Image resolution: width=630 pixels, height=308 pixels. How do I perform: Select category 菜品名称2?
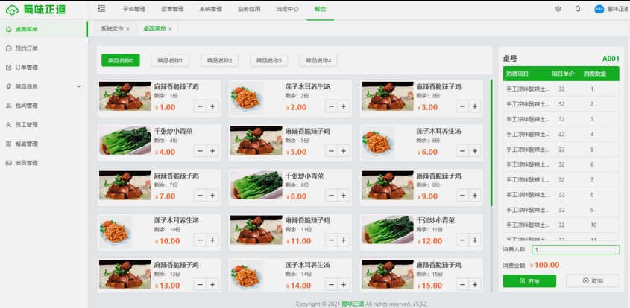point(219,60)
